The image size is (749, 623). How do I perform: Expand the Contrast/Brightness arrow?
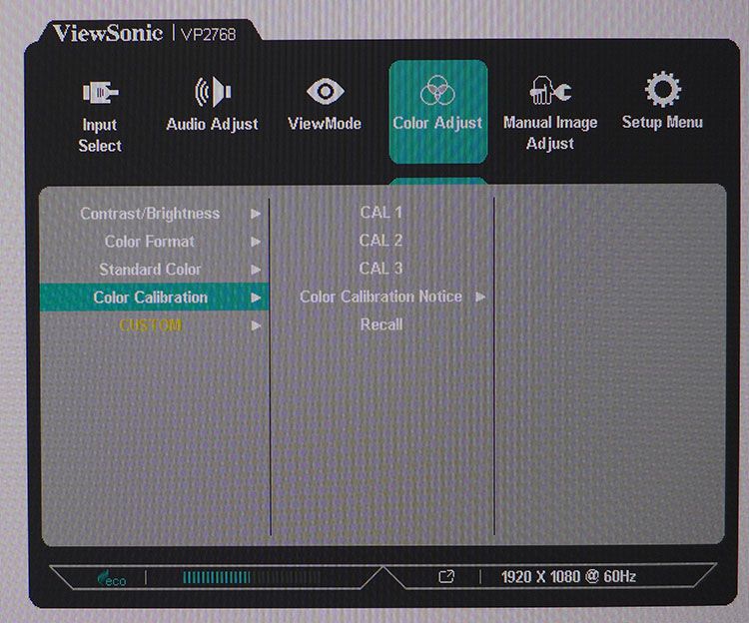(256, 214)
